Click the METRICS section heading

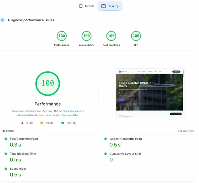(8, 131)
